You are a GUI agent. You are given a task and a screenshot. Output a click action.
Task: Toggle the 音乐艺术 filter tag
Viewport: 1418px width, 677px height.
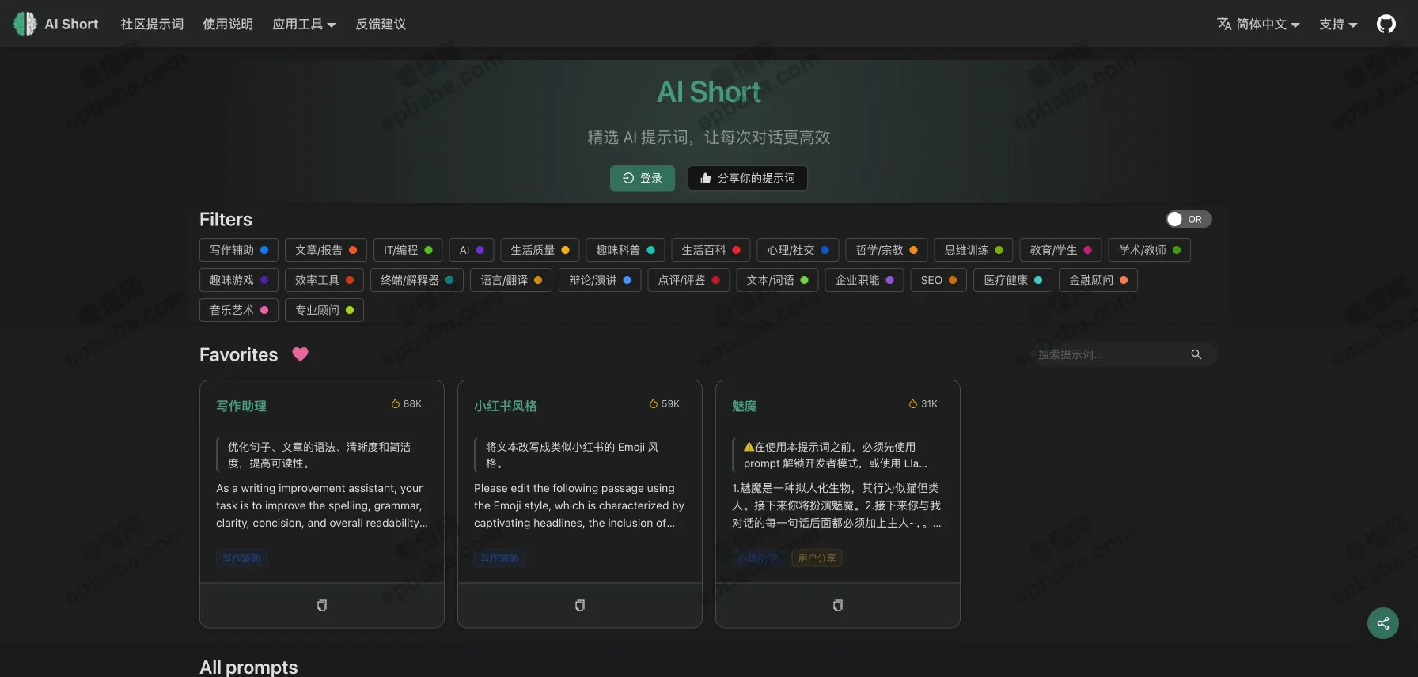239,310
